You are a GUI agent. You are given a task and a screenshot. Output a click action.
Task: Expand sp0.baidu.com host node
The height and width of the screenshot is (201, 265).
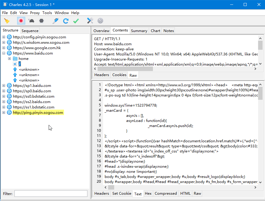[4, 91]
